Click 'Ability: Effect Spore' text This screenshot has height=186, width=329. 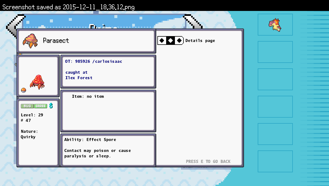(90, 139)
